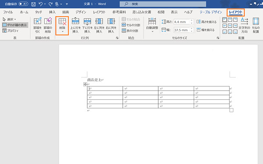Click the table resize handle square
The image size is (263, 164).
(231, 110)
